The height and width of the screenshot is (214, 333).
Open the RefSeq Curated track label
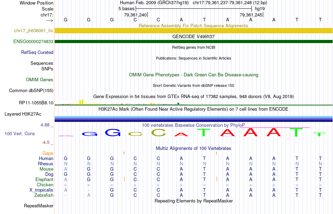[37, 53]
